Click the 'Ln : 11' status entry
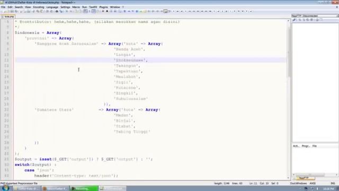This screenshot has height=191, width=339. coord(253,184)
